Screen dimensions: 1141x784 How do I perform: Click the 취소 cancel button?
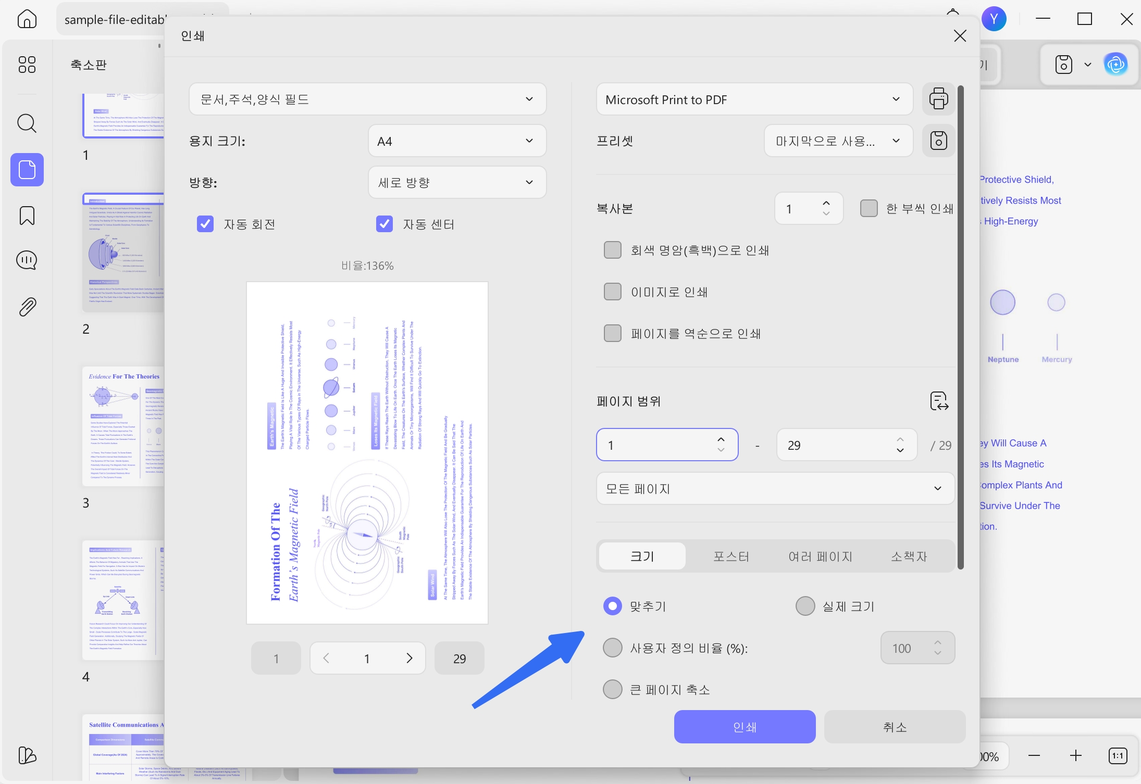click(x=895, y=727)
